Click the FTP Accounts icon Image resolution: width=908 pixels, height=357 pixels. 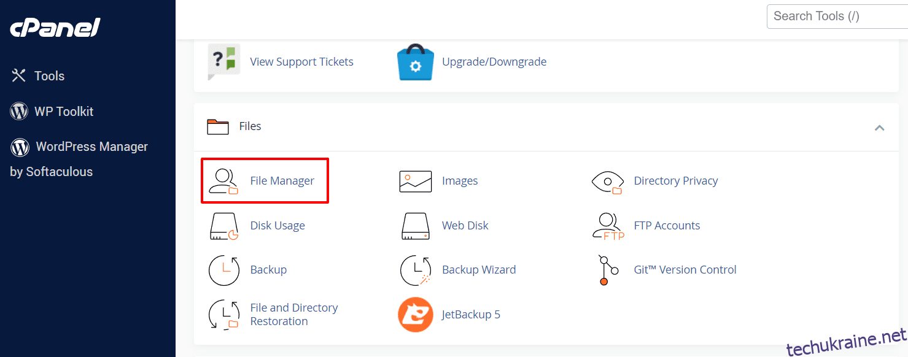pyautogui.click(x=608, y=226)
